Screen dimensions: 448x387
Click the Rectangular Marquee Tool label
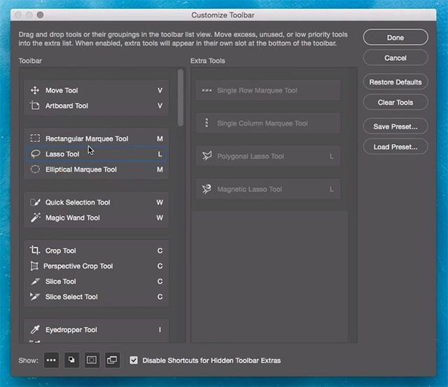[87, 138]
